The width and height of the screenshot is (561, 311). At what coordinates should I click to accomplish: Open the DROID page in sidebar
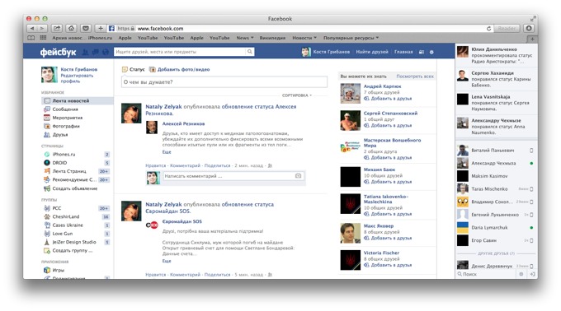coord(59,163)
